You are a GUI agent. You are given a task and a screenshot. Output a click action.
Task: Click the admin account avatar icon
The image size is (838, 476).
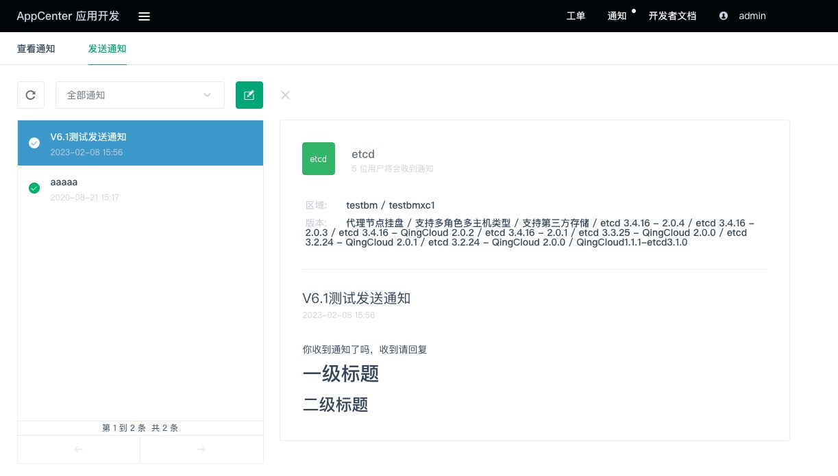click(724, 16)
